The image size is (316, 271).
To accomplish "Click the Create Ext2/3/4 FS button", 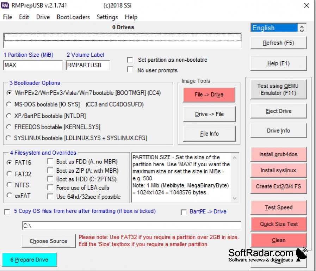I will coord(279,186).
